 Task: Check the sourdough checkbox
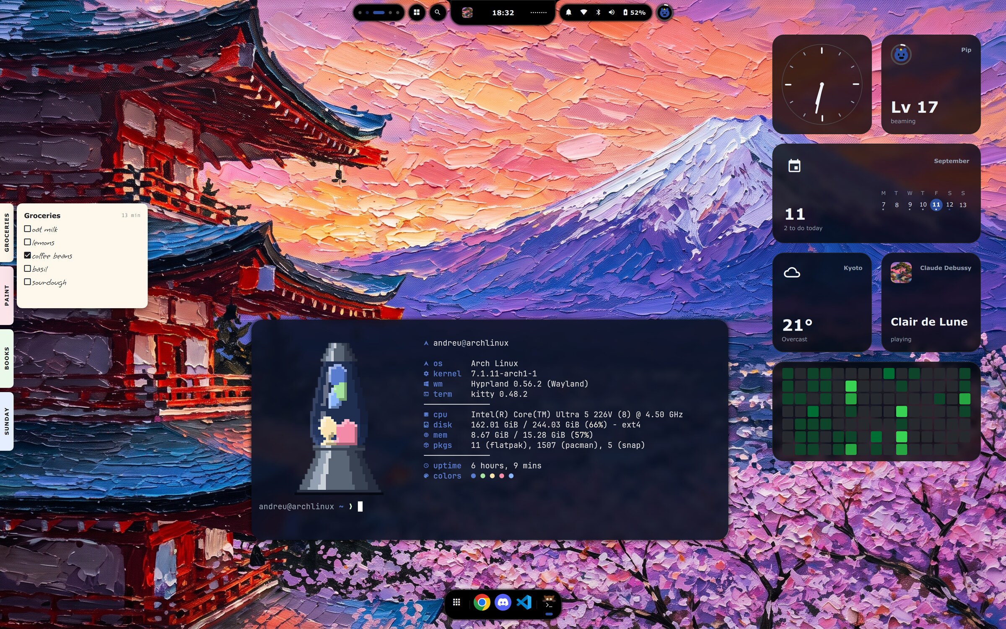[x=27, y=282]
